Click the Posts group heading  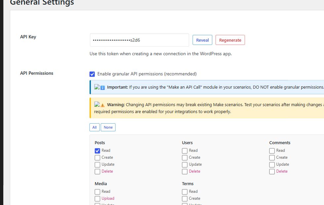point(100,143)
